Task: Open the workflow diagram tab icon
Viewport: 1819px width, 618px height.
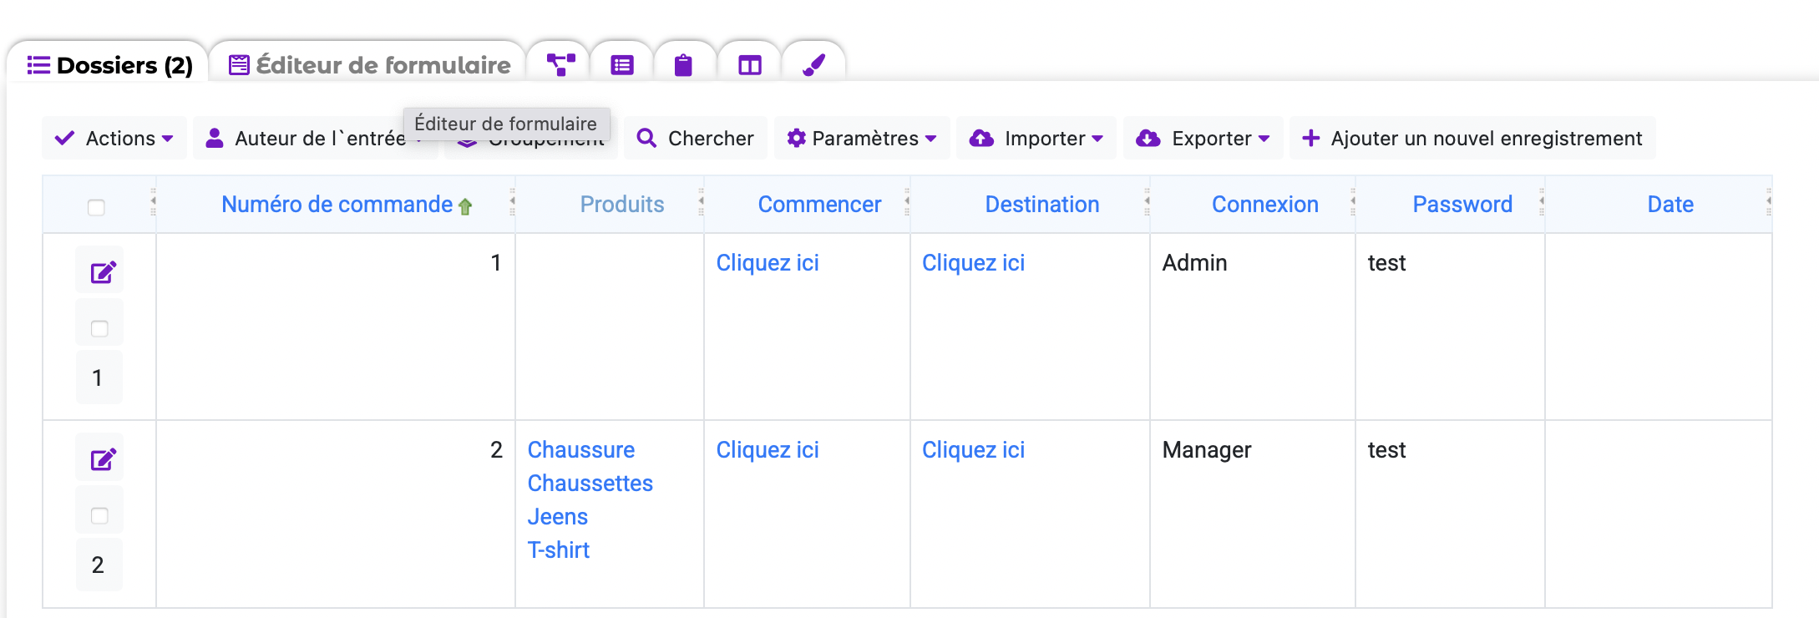Action: [x=560, y=64]
